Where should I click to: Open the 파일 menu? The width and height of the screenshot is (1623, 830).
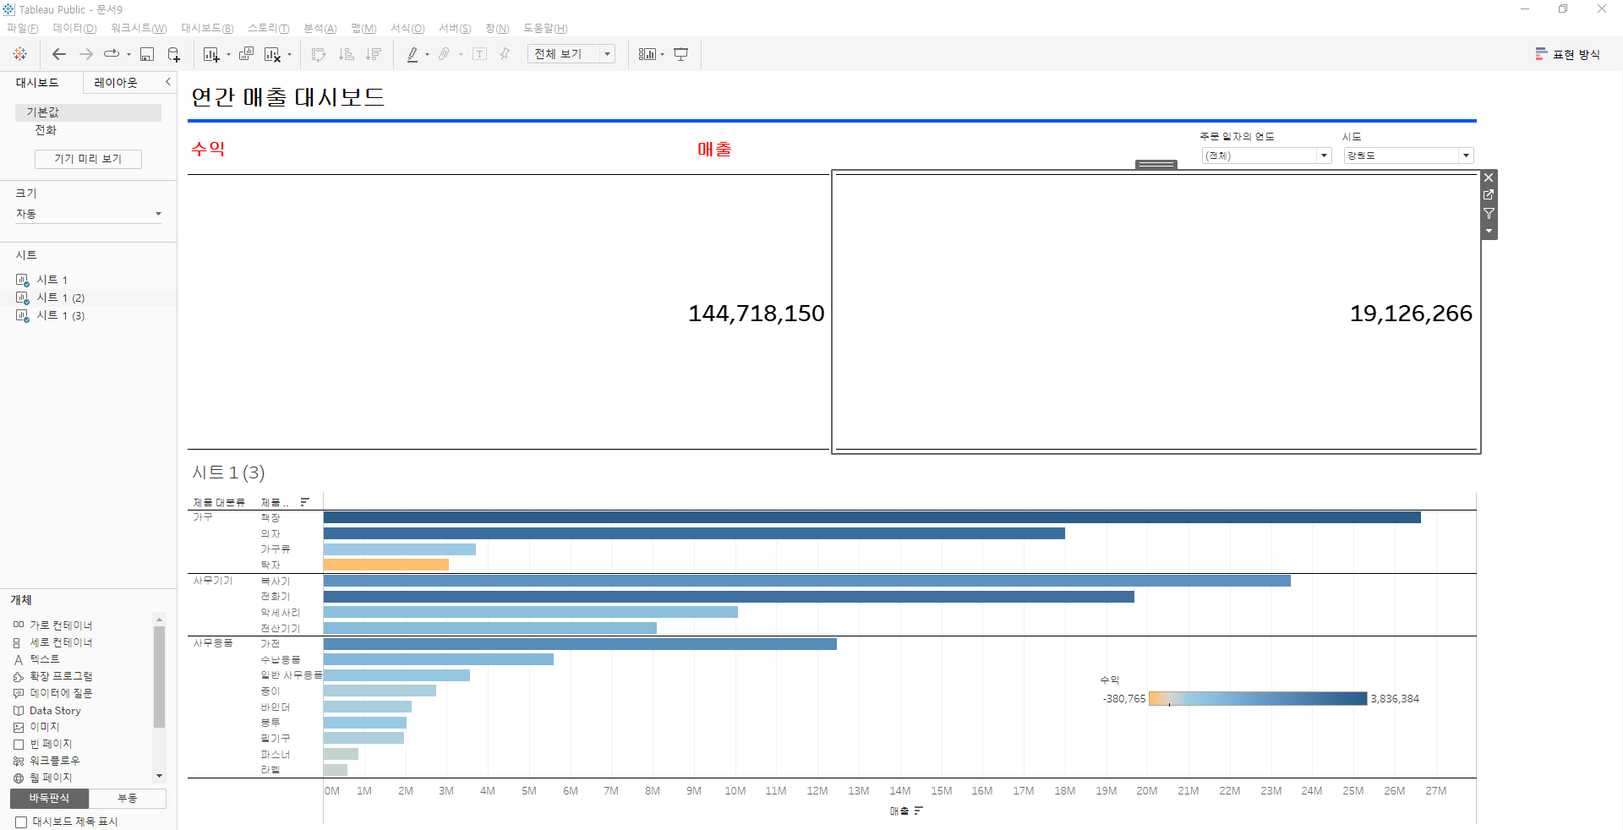(x=22, y=28)
